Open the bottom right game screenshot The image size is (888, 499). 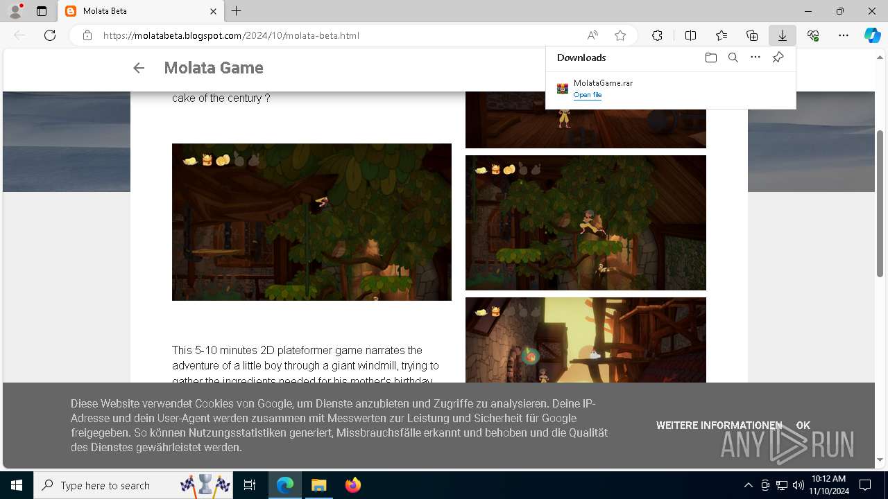[586, 340]
